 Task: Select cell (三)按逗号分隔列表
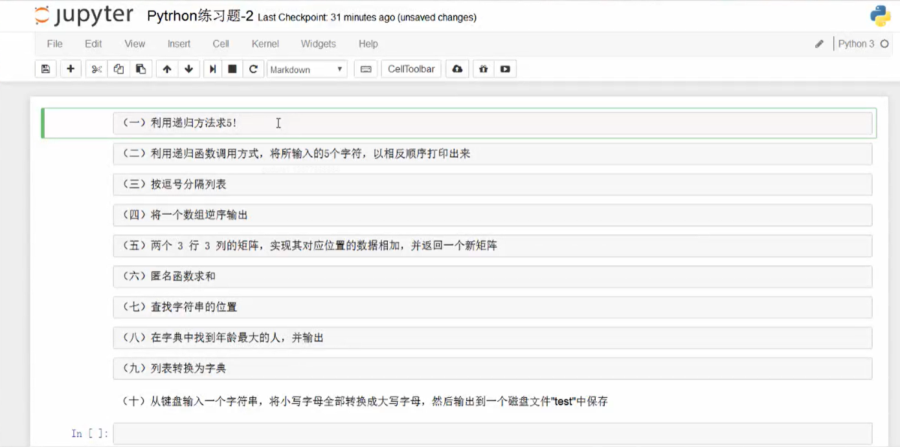(492, 184)
